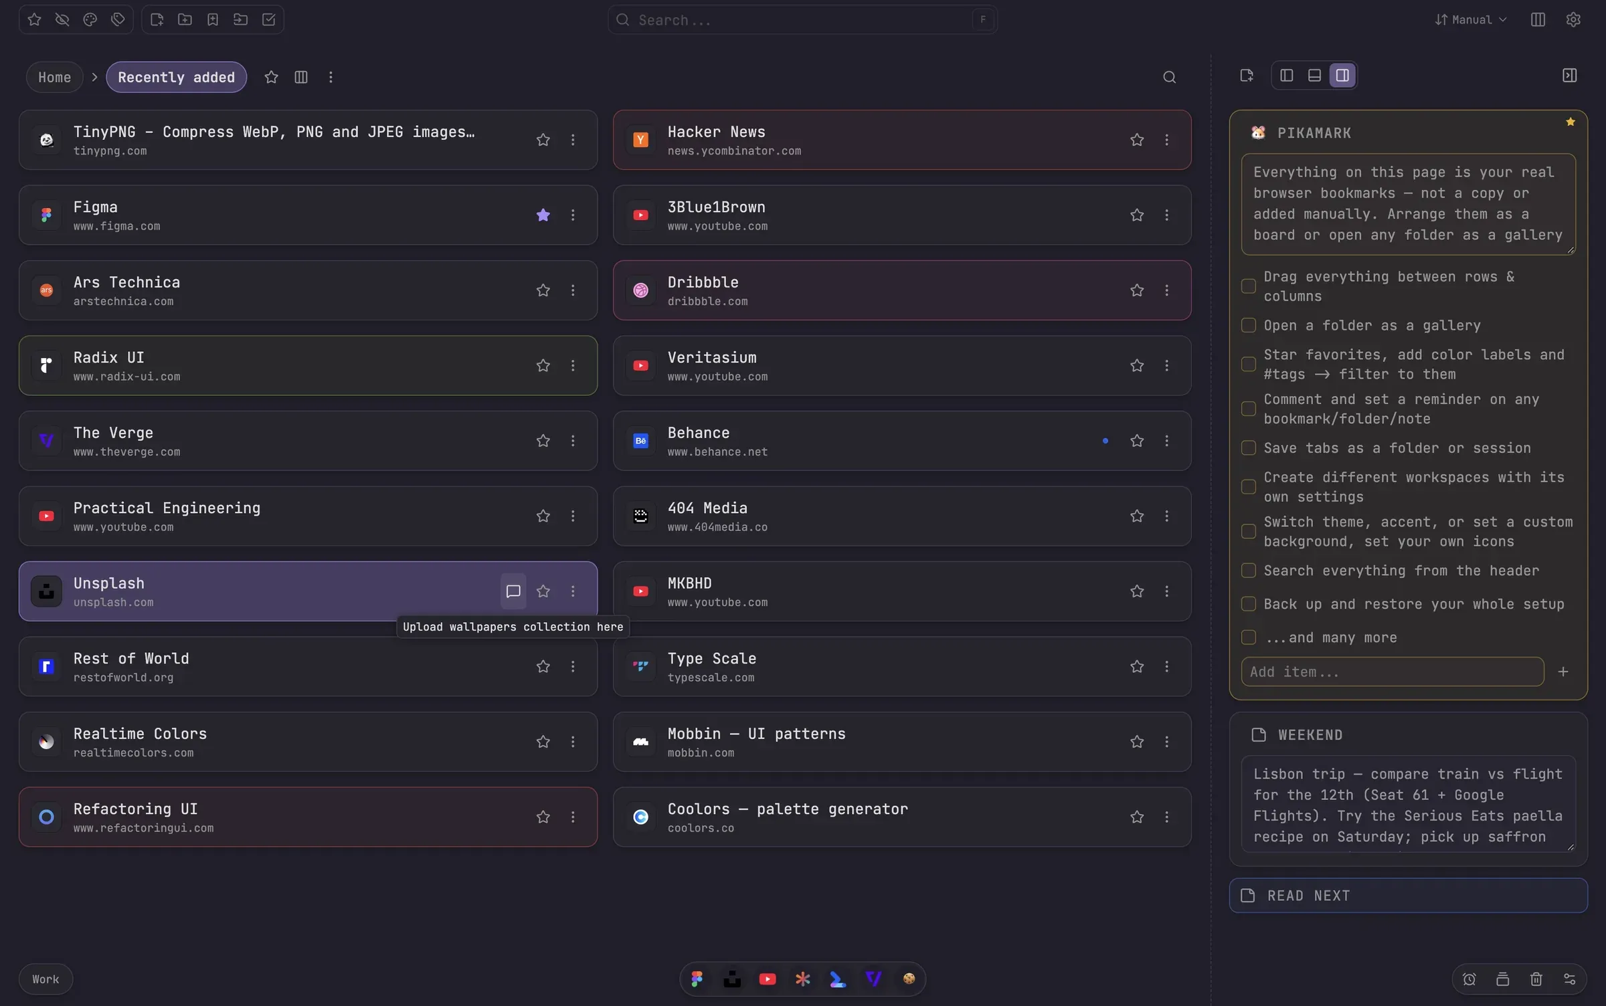Screen dimensions: 1606x1006
Task: Open the columns layout icon in top-right header
Action: (1538, 20)
